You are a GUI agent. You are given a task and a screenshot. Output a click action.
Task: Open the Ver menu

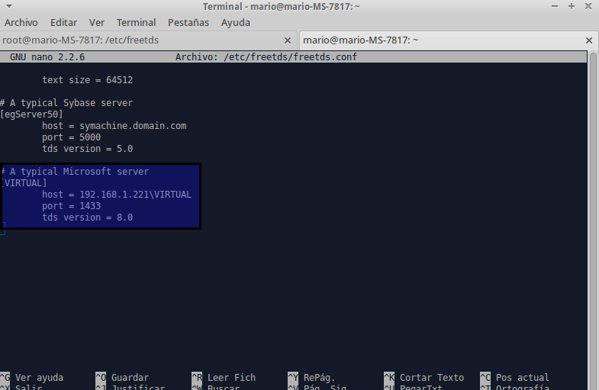pos(97,22)
